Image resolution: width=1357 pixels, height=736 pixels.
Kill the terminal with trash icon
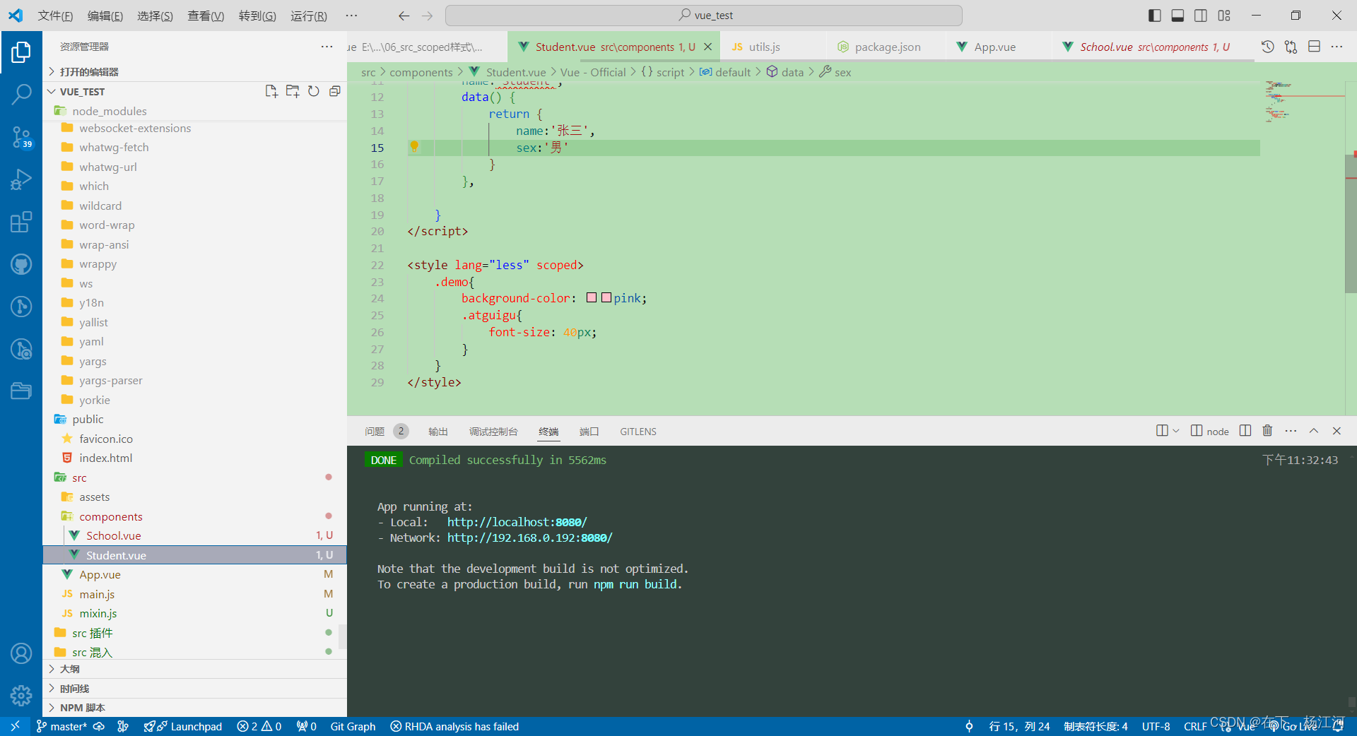[1267, 431]
